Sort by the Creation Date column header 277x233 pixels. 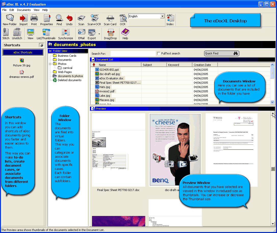click(x=205, y=65)
